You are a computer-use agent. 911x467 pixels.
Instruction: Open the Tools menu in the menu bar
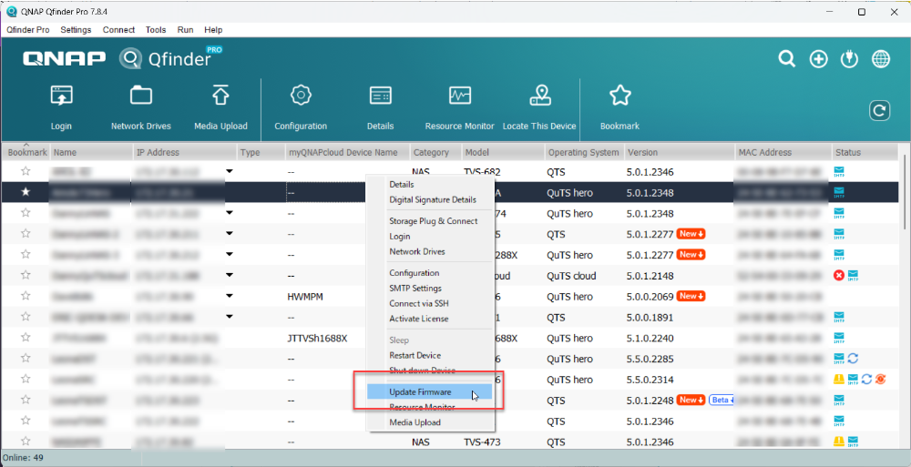(x=156, y=30)
